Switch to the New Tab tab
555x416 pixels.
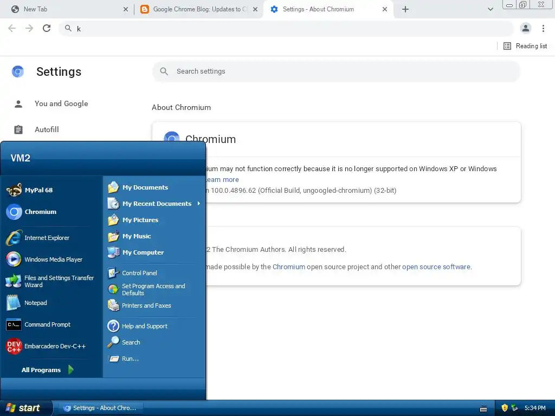pos(67,9)
